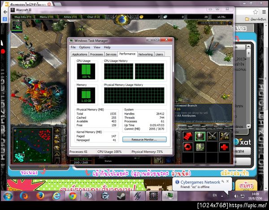Click the gold coin resource icon
This screenshot has height=210, width=269.
pos(142,17)
